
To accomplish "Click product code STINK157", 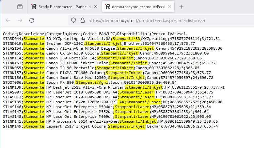I will point(12,73).
